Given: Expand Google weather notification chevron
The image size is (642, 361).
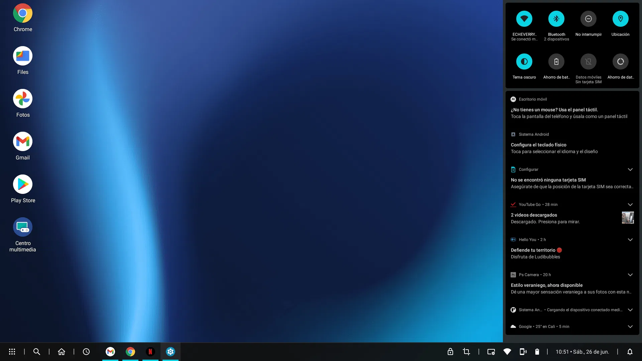Looking at the screenshot, I should (x=630, y=327).
